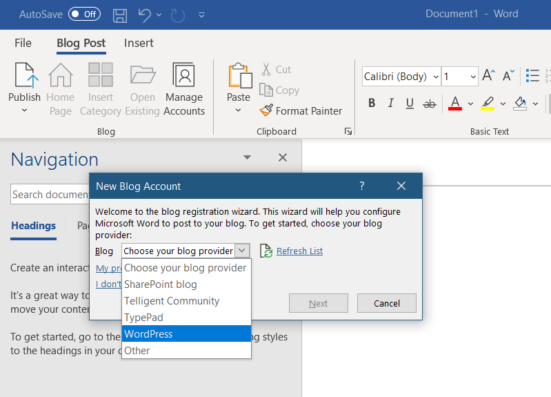Toggle the AutoSave switch

(84, 14)
